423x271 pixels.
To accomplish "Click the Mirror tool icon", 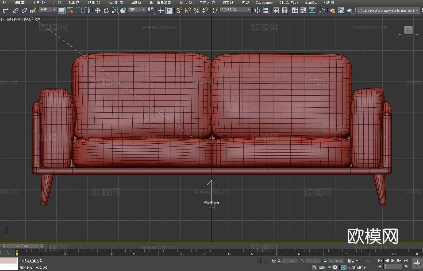I will [257, 10].
